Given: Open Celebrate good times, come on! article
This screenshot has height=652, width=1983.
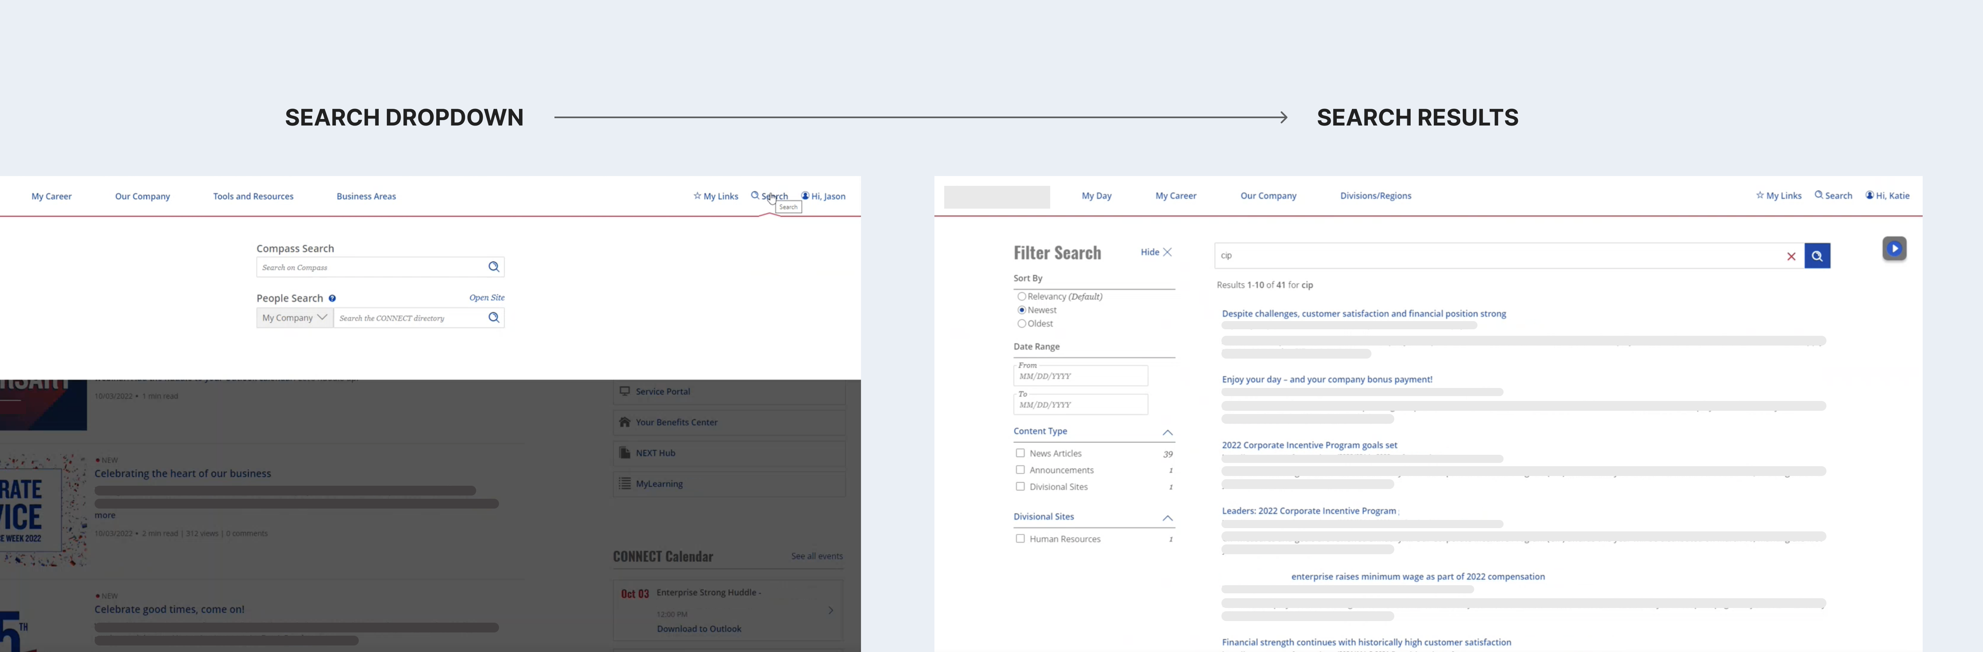Looking at the screenshot, I should (x=169, y=609).
